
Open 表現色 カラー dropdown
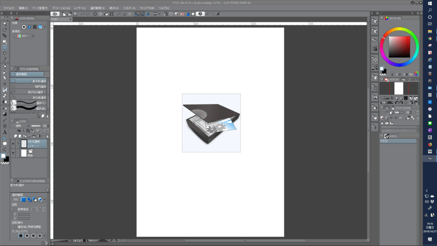[x=25, y=36]
